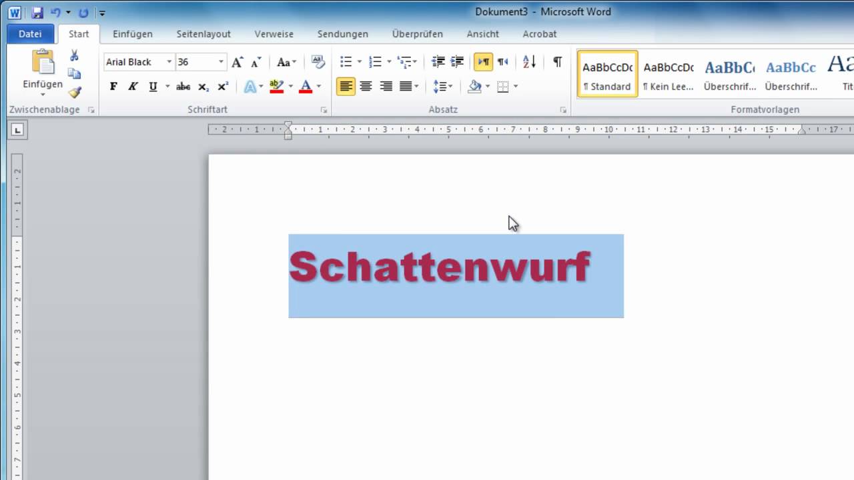The width and height of the screenshot is (854, 480).
Task: Align text right
Action: click(386, 86)
